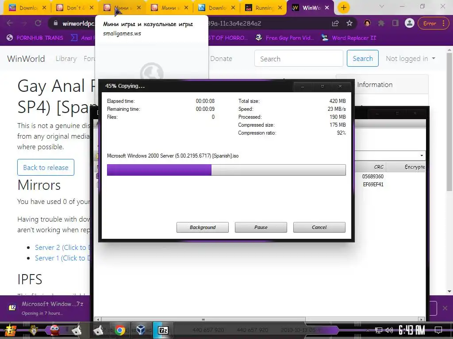The image size is (453, 339).
Task: Click the copying progress bar
Action: [226, 170]
